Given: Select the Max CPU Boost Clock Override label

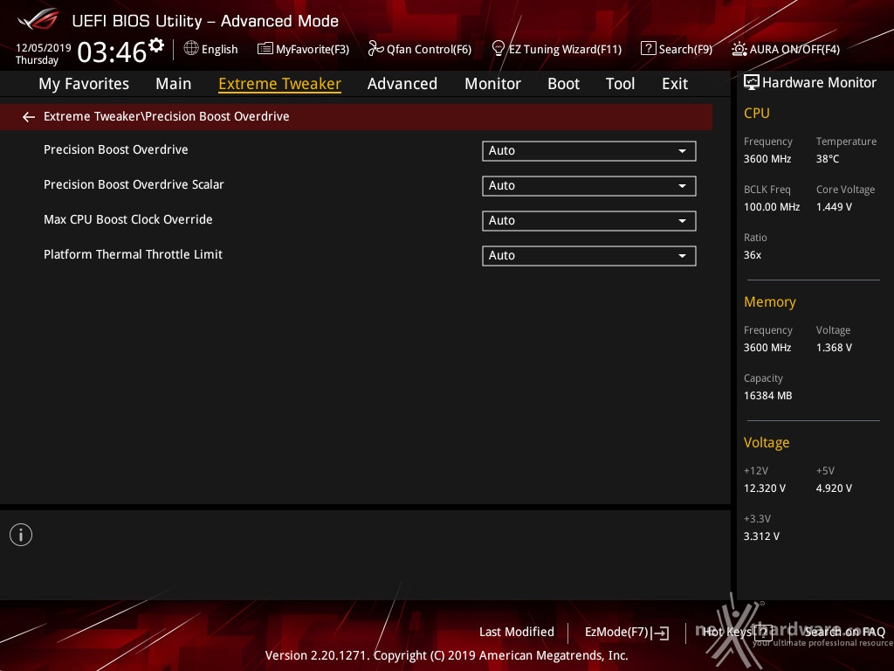Looking at the screenshot, I should (x=127, y=219).
